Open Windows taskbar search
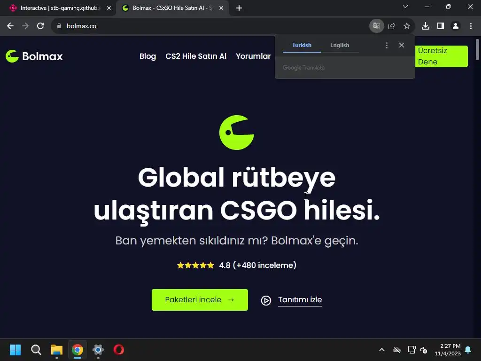 click(x=36, y=350)
